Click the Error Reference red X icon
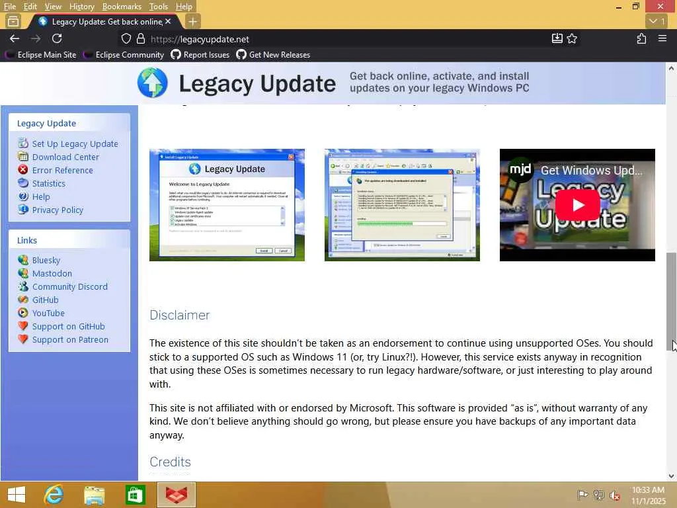Screen dimensions: 677x508 pyautogui.click(x=23, y=170)
